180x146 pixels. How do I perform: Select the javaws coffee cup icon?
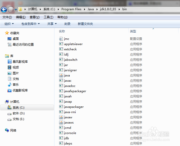[x=61, y=122]
